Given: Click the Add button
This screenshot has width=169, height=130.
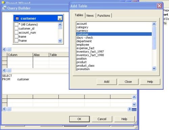Looking at the screenshot, I should (106, 82).
